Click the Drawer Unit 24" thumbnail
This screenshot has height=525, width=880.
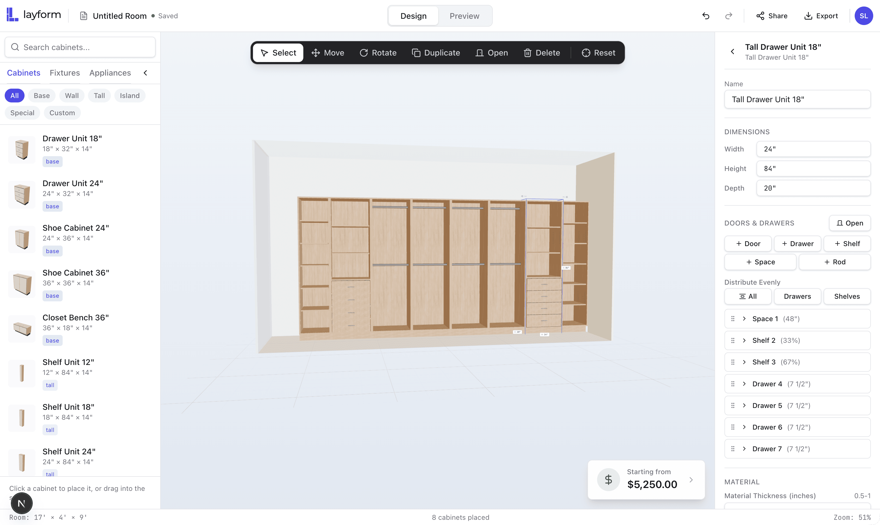(22, 194)
